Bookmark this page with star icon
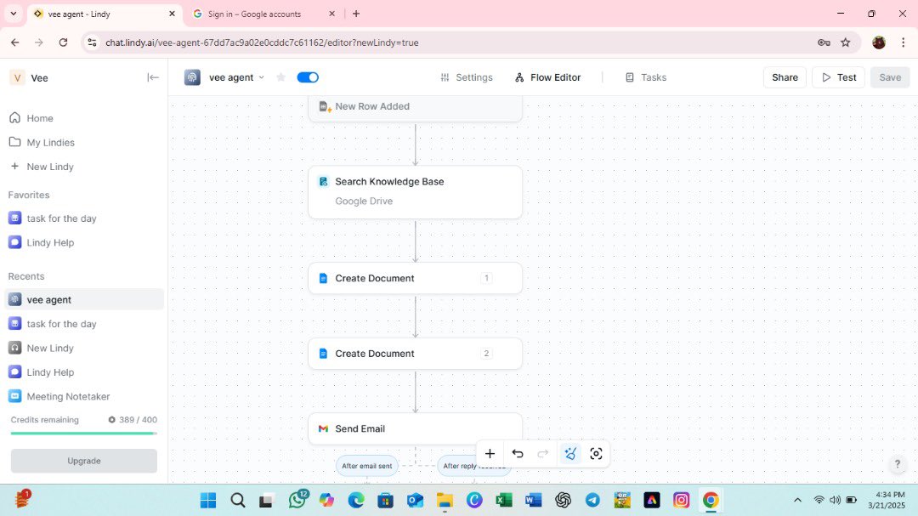This screenshot has width=918, height=516. pyautogui.click(x=846, y=43)
